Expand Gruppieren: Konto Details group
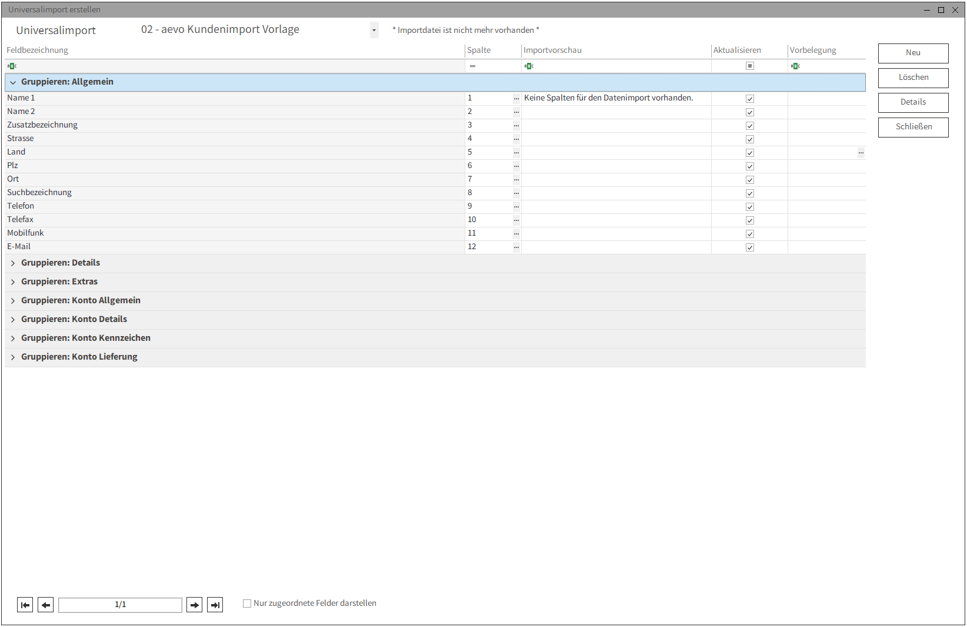The height and width of the screenshot is (627, 967). coord(13,320)
